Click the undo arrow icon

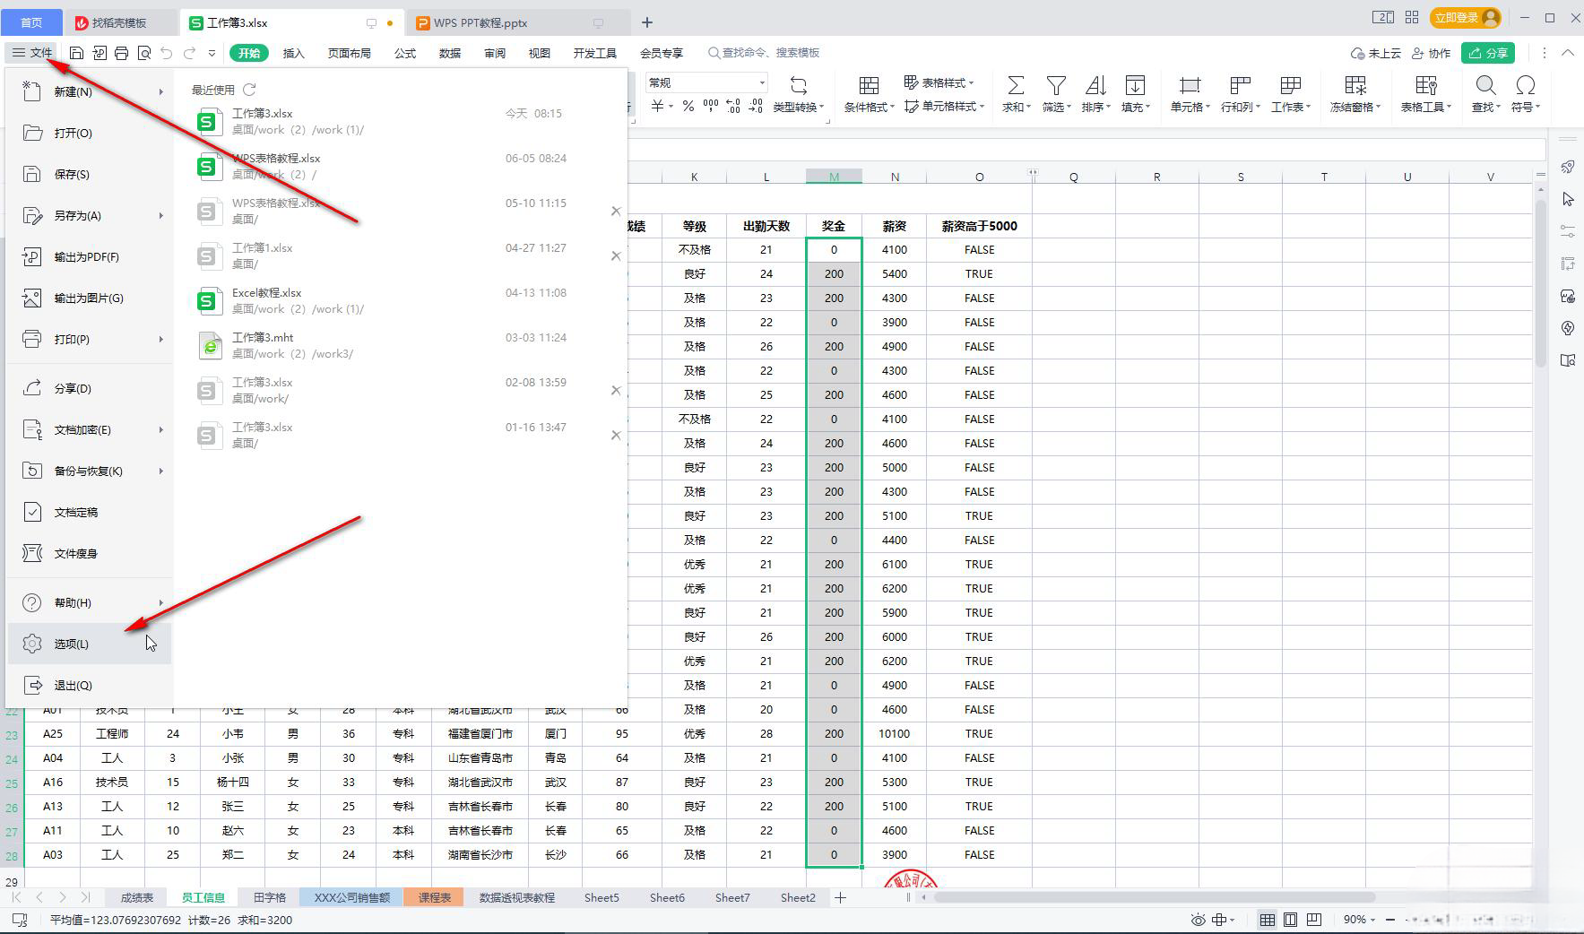click(x=167, y=53)
